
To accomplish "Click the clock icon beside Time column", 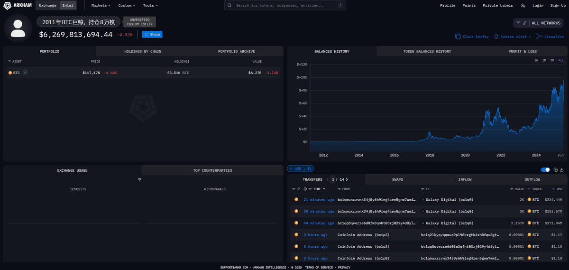I will click(x=305, y=189).
